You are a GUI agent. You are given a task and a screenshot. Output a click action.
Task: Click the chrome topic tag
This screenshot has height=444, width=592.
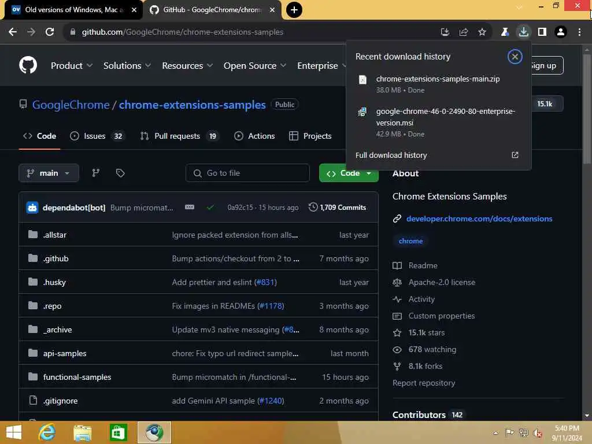point(411,241)
